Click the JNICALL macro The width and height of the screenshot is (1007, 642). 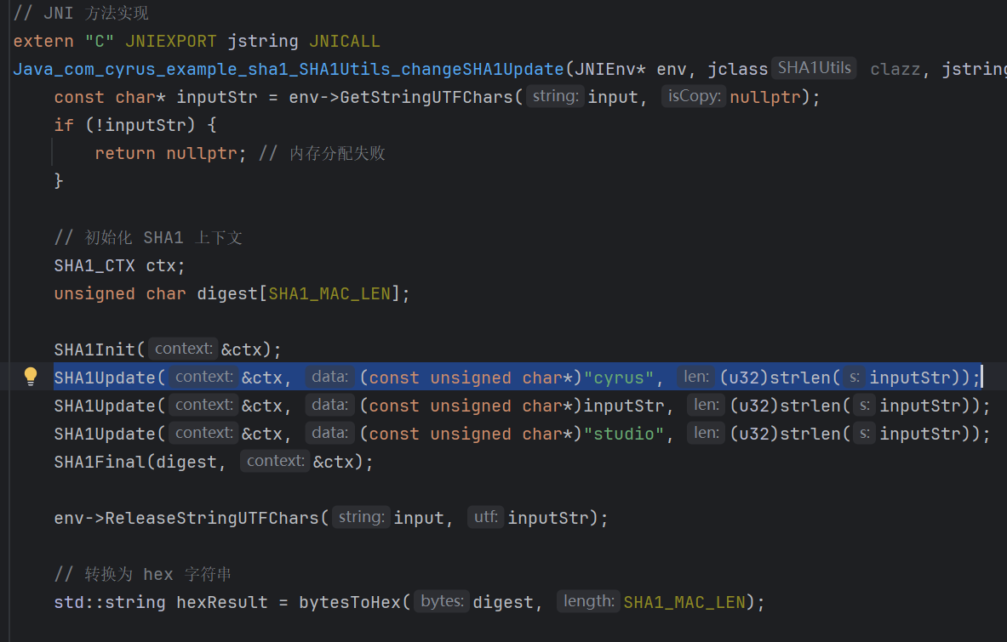(344, 41)
